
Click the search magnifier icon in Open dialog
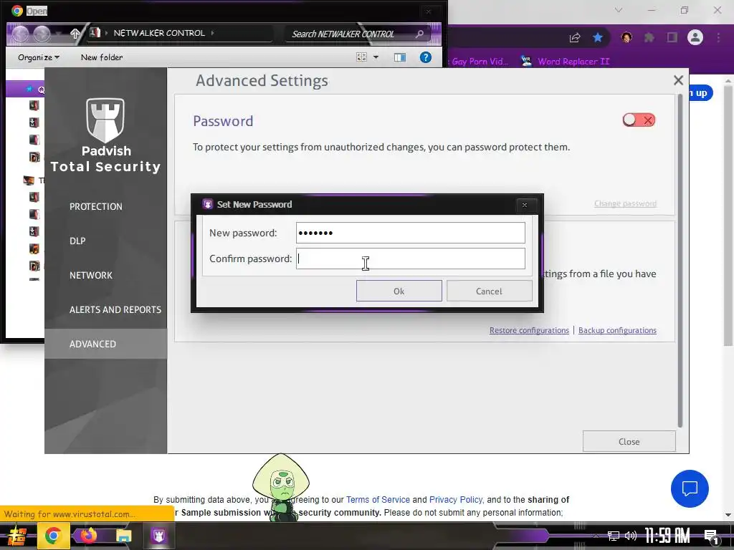(419, 34)
